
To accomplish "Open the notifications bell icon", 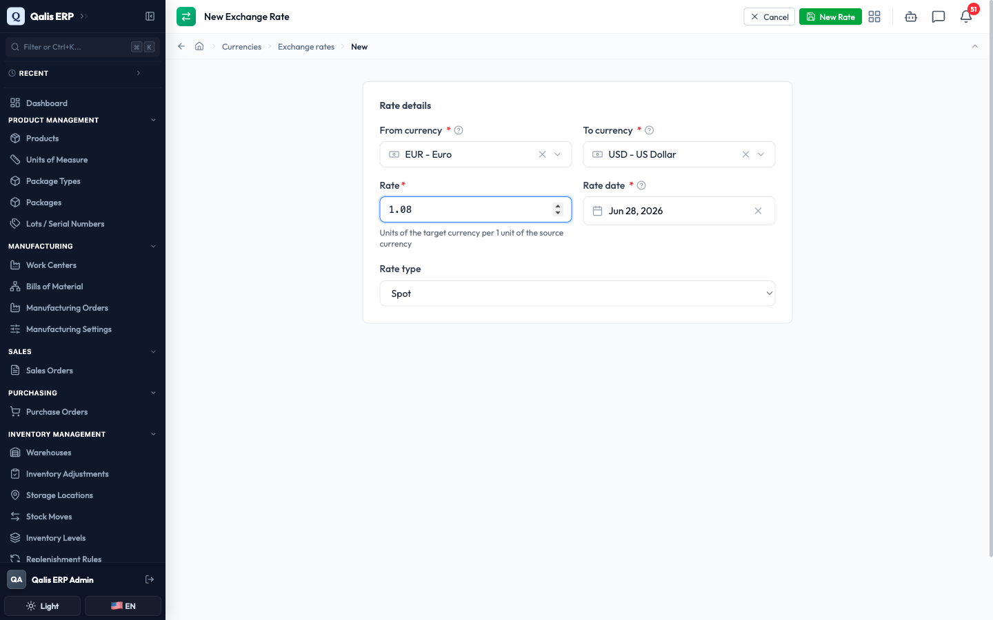I will coord(966,17).
